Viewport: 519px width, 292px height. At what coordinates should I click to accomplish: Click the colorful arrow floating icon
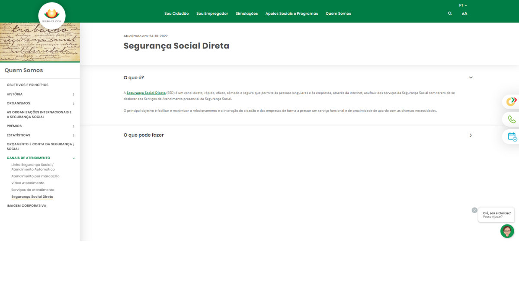[512, 101]
